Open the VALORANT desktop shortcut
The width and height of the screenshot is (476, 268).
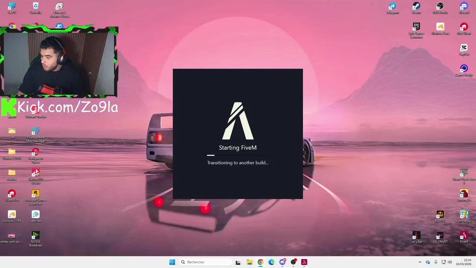(x=440, y=237)
